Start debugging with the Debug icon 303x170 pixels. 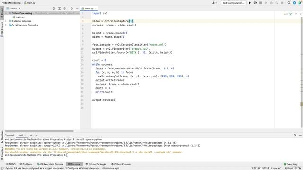[x=255, y=3]
